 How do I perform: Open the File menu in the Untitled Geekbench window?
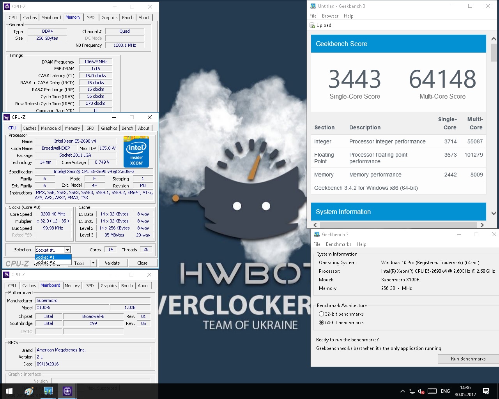313,16
